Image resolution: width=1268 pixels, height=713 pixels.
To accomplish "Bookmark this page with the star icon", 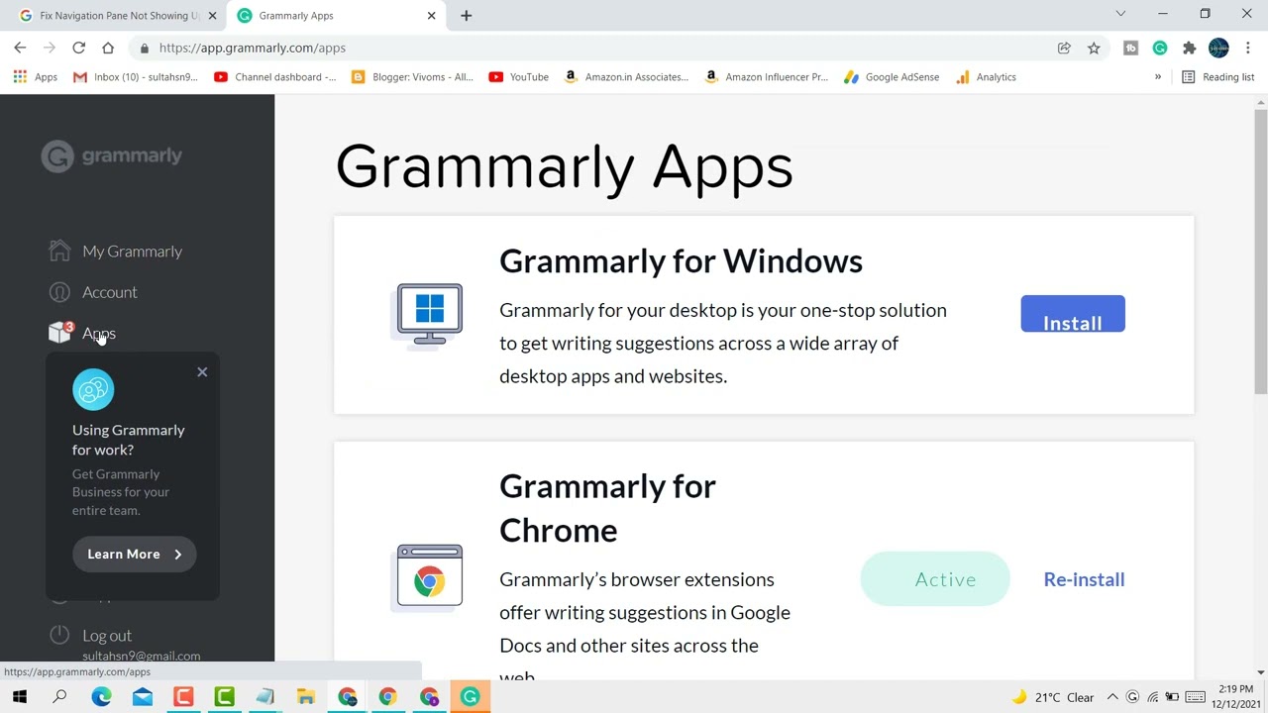I will [1094, 48].
